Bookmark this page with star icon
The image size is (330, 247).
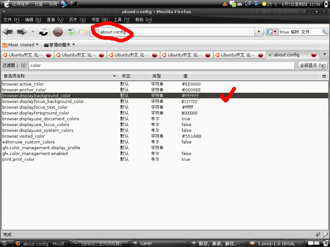pos(251,32)
